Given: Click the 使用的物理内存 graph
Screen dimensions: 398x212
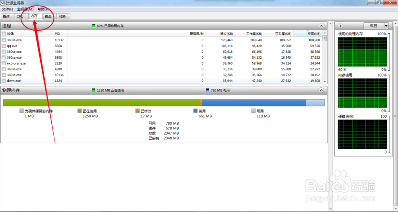Looking at the screenshot, I should coord(363,52).
